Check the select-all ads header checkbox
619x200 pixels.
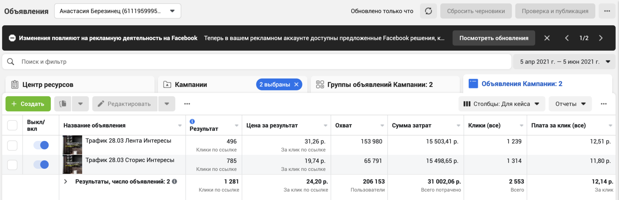(x=12, y=125)
